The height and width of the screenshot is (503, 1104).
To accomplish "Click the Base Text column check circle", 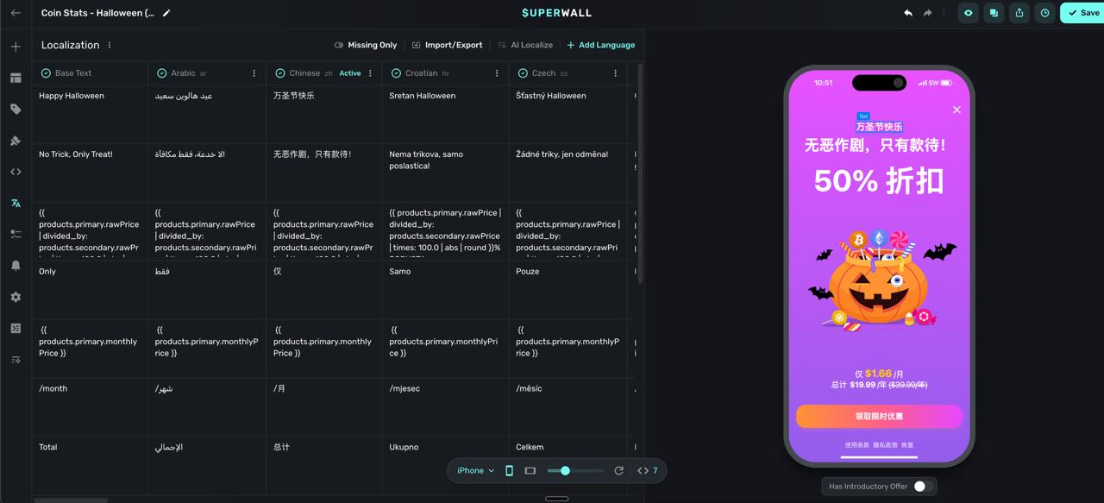I will tap(46, 73).
